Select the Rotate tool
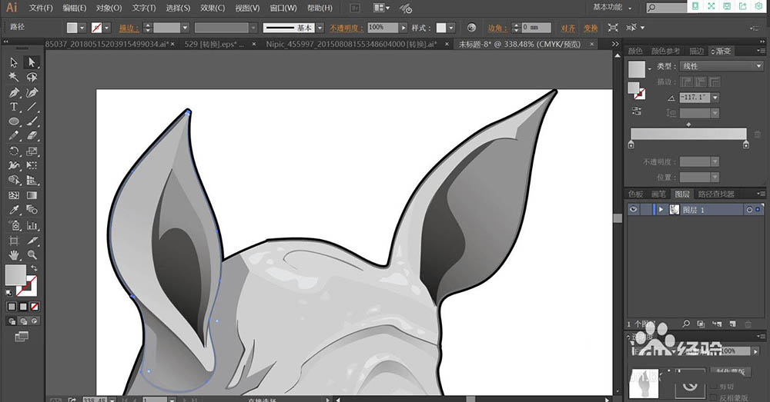The height and width of the screenshot is (402, 770). pyautogui.click(x=14, y=151)
